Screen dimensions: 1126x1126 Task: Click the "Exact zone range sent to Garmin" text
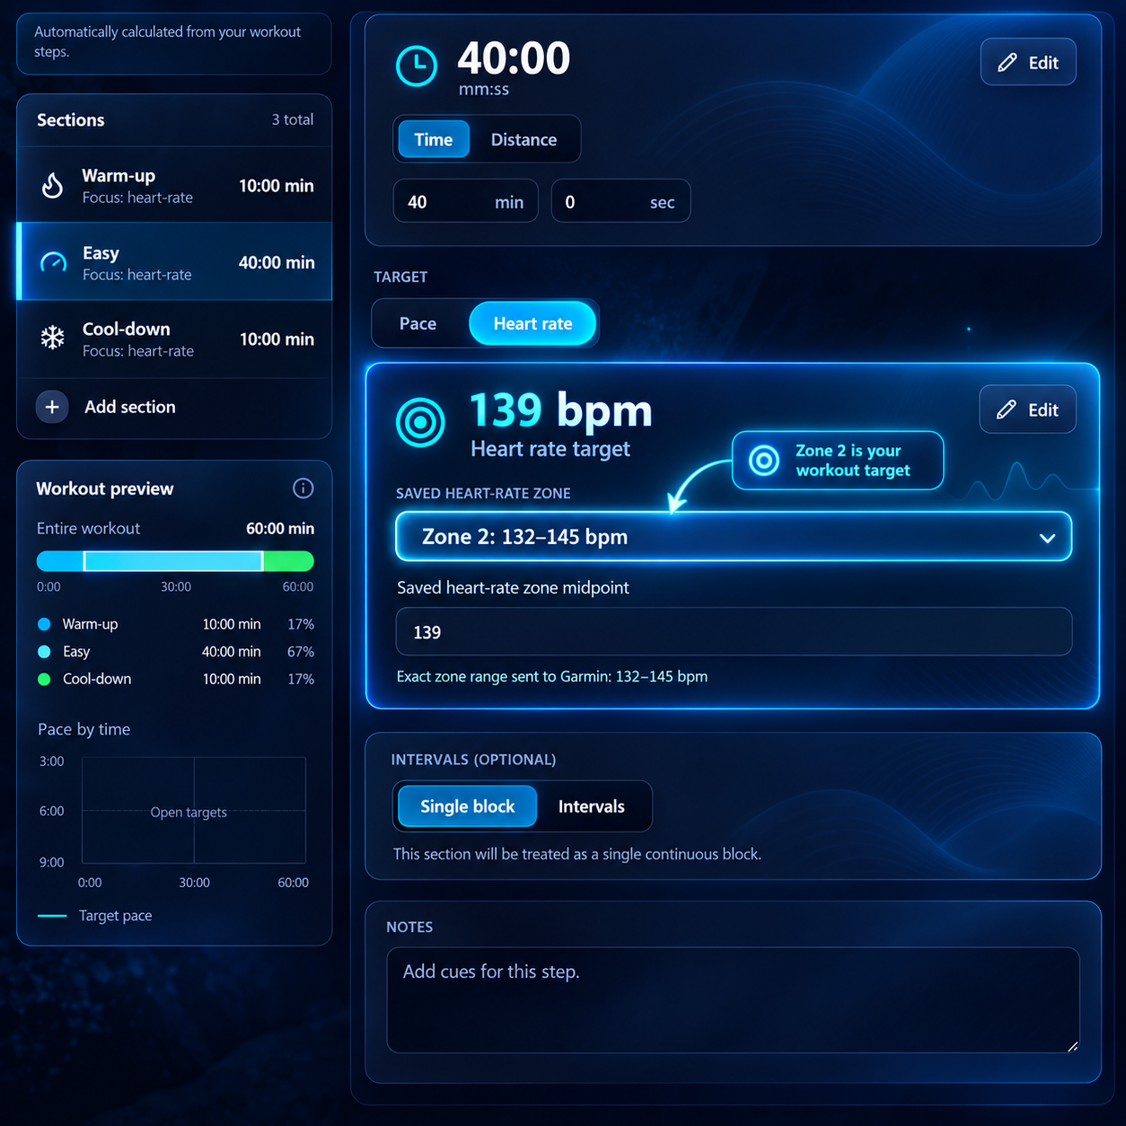pyautogui.click(x=552, y=676)
